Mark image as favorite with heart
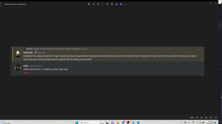This screenshot has height=124, width=222. pos(103,4)
